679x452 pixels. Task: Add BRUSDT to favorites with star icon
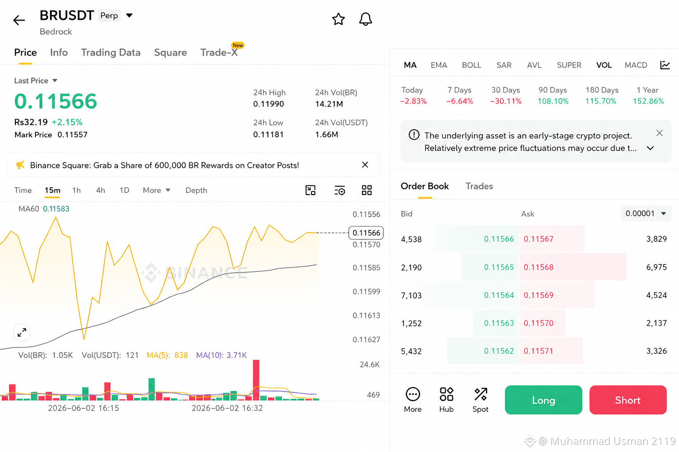point(338,19)
